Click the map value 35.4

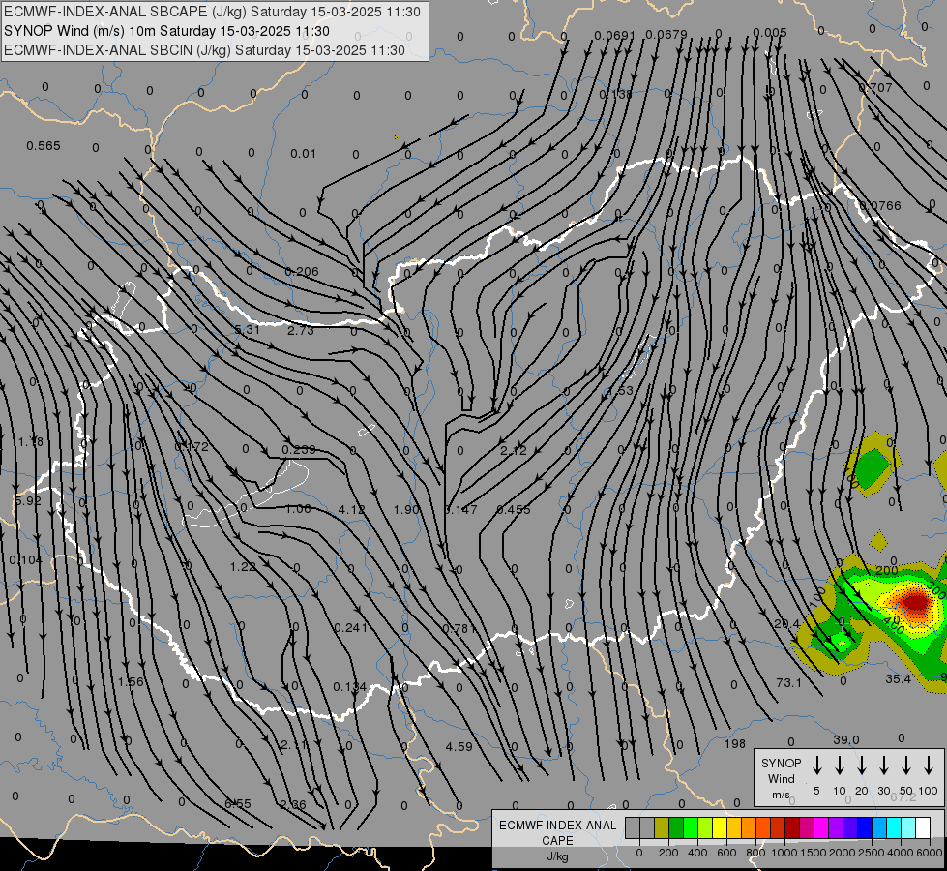[898, 679]
